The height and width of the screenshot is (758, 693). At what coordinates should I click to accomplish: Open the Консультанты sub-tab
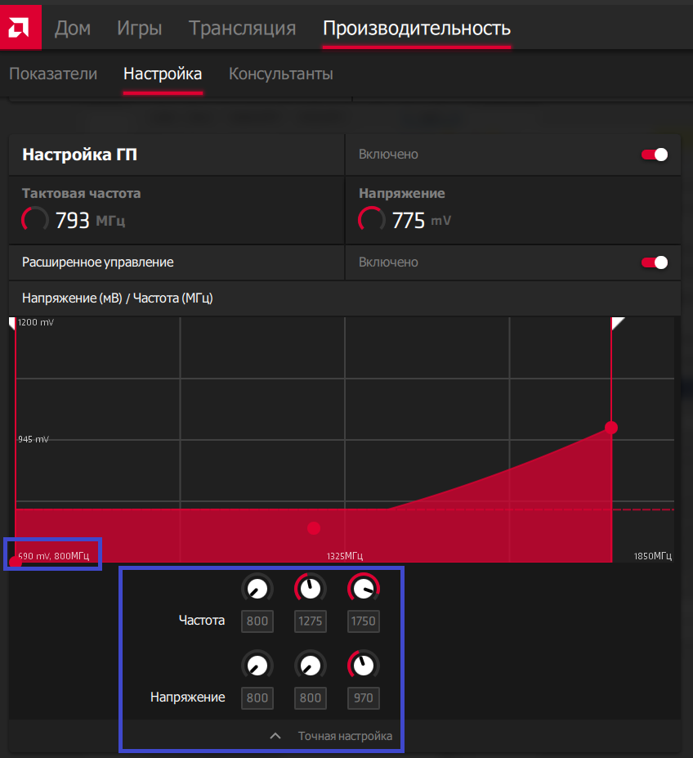[x=281, y=74]
